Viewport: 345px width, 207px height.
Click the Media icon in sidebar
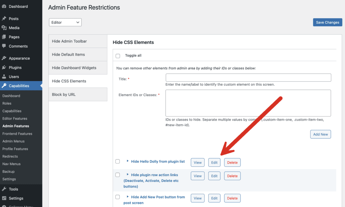click(x=4, y=28)
